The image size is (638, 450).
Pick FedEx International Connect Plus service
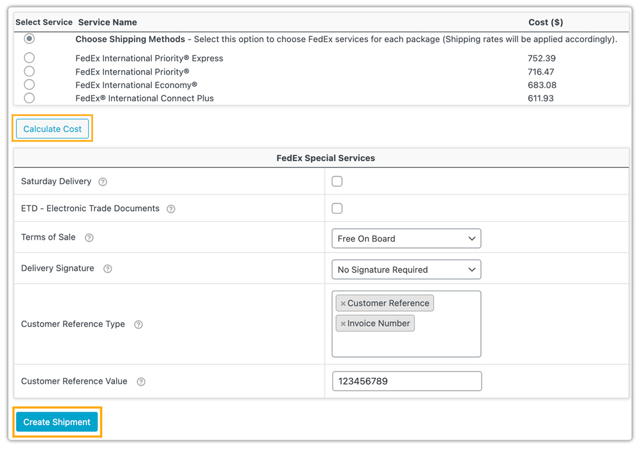[29, 98]
